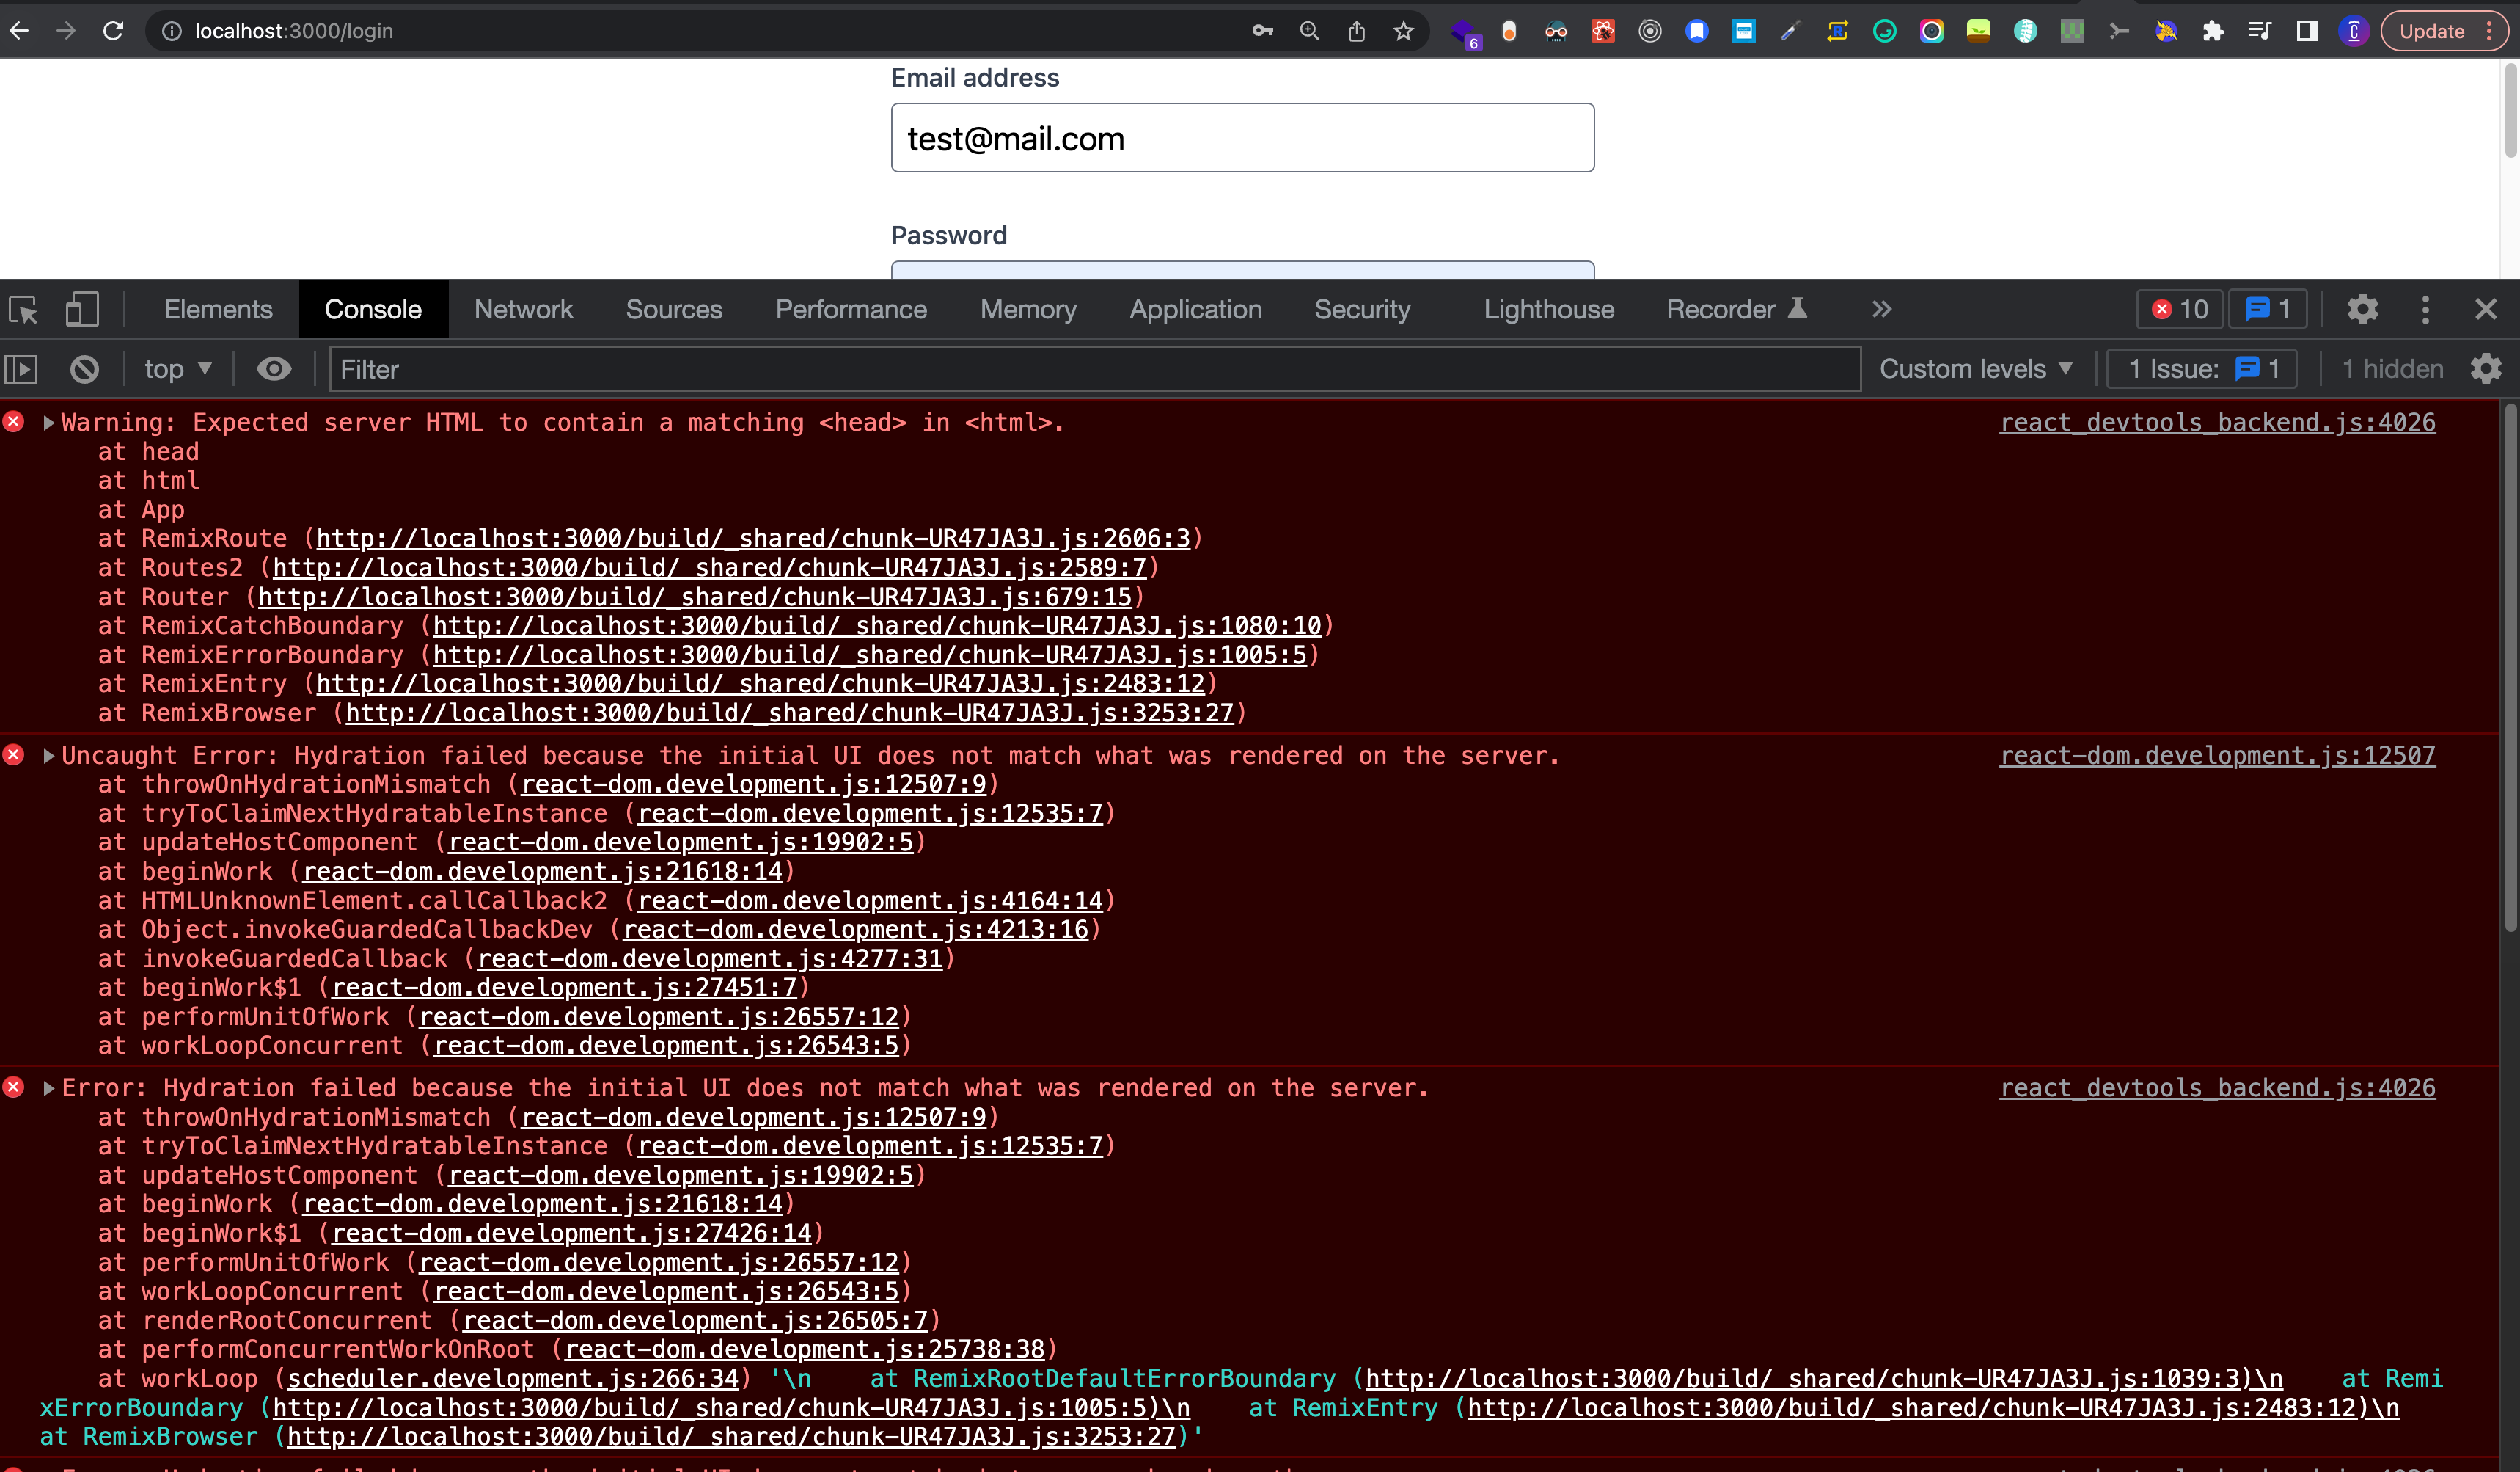
Task: Open the top JavaScript context dropdown
Action: click(178, 369)
